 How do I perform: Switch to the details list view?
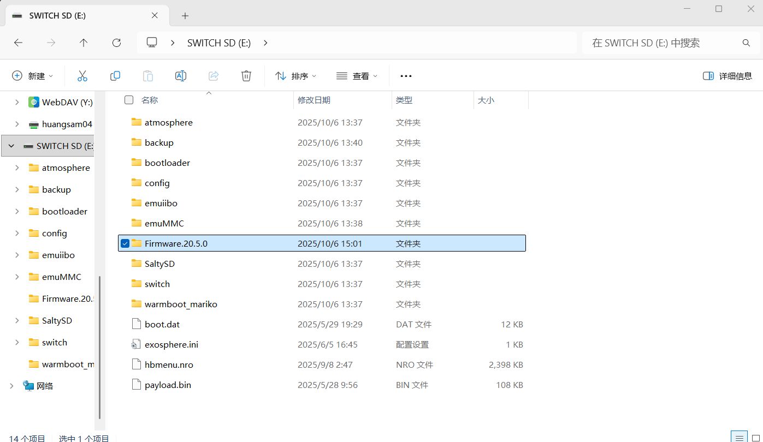pyautogui.click(x=739, y=437)
